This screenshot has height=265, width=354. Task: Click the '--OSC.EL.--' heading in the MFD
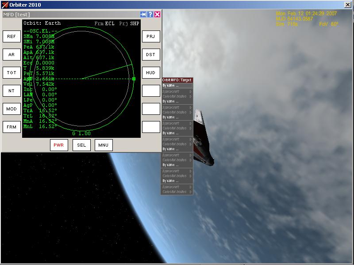pos(40,31)
